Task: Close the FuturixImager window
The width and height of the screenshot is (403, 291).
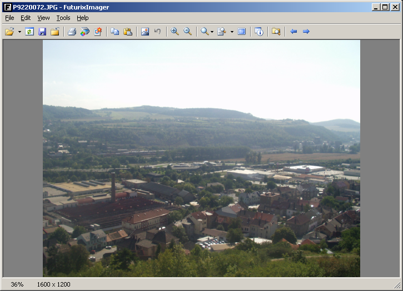Action: tap(395, 7)
